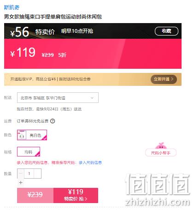Expand address list with chevron arrow
194x210 pixels.
[x=92, y=98]
